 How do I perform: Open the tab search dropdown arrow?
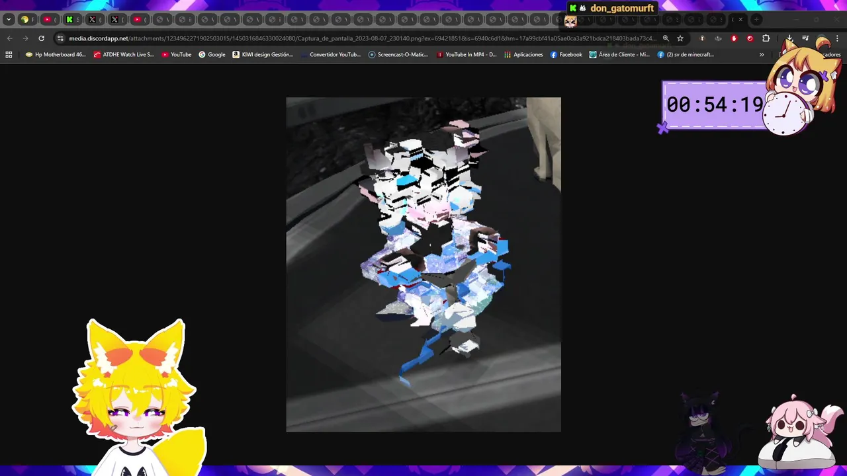point(9,20)
